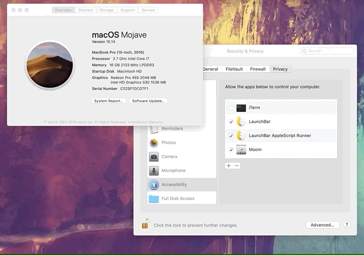
Task: Click the serial number C02SP70CGTF1
Action: click(x=134, y=89)
